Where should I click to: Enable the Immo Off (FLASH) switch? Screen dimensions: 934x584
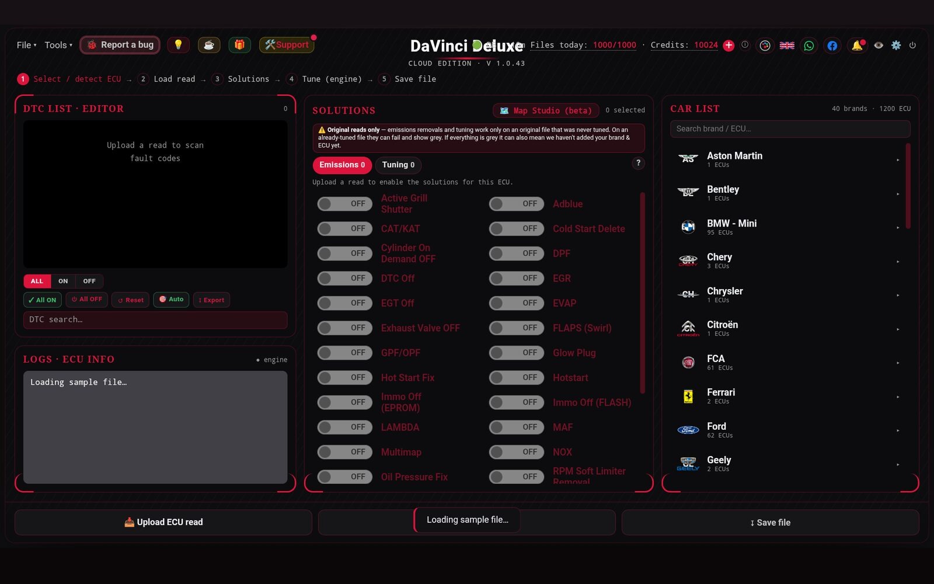517,402
